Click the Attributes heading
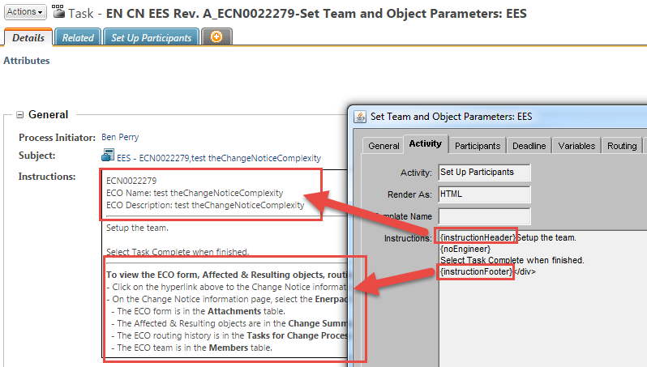Viewport: 647px width, 367px height. [27, 61]
